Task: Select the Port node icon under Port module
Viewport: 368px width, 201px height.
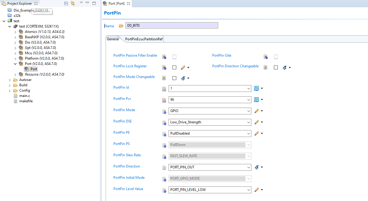Action: point(26,69)
